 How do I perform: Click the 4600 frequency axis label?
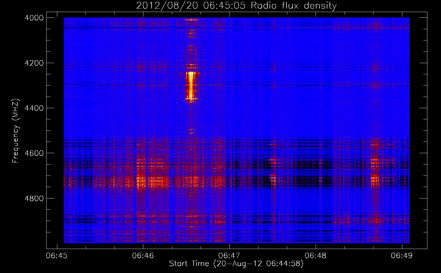[x=34, y=153]
